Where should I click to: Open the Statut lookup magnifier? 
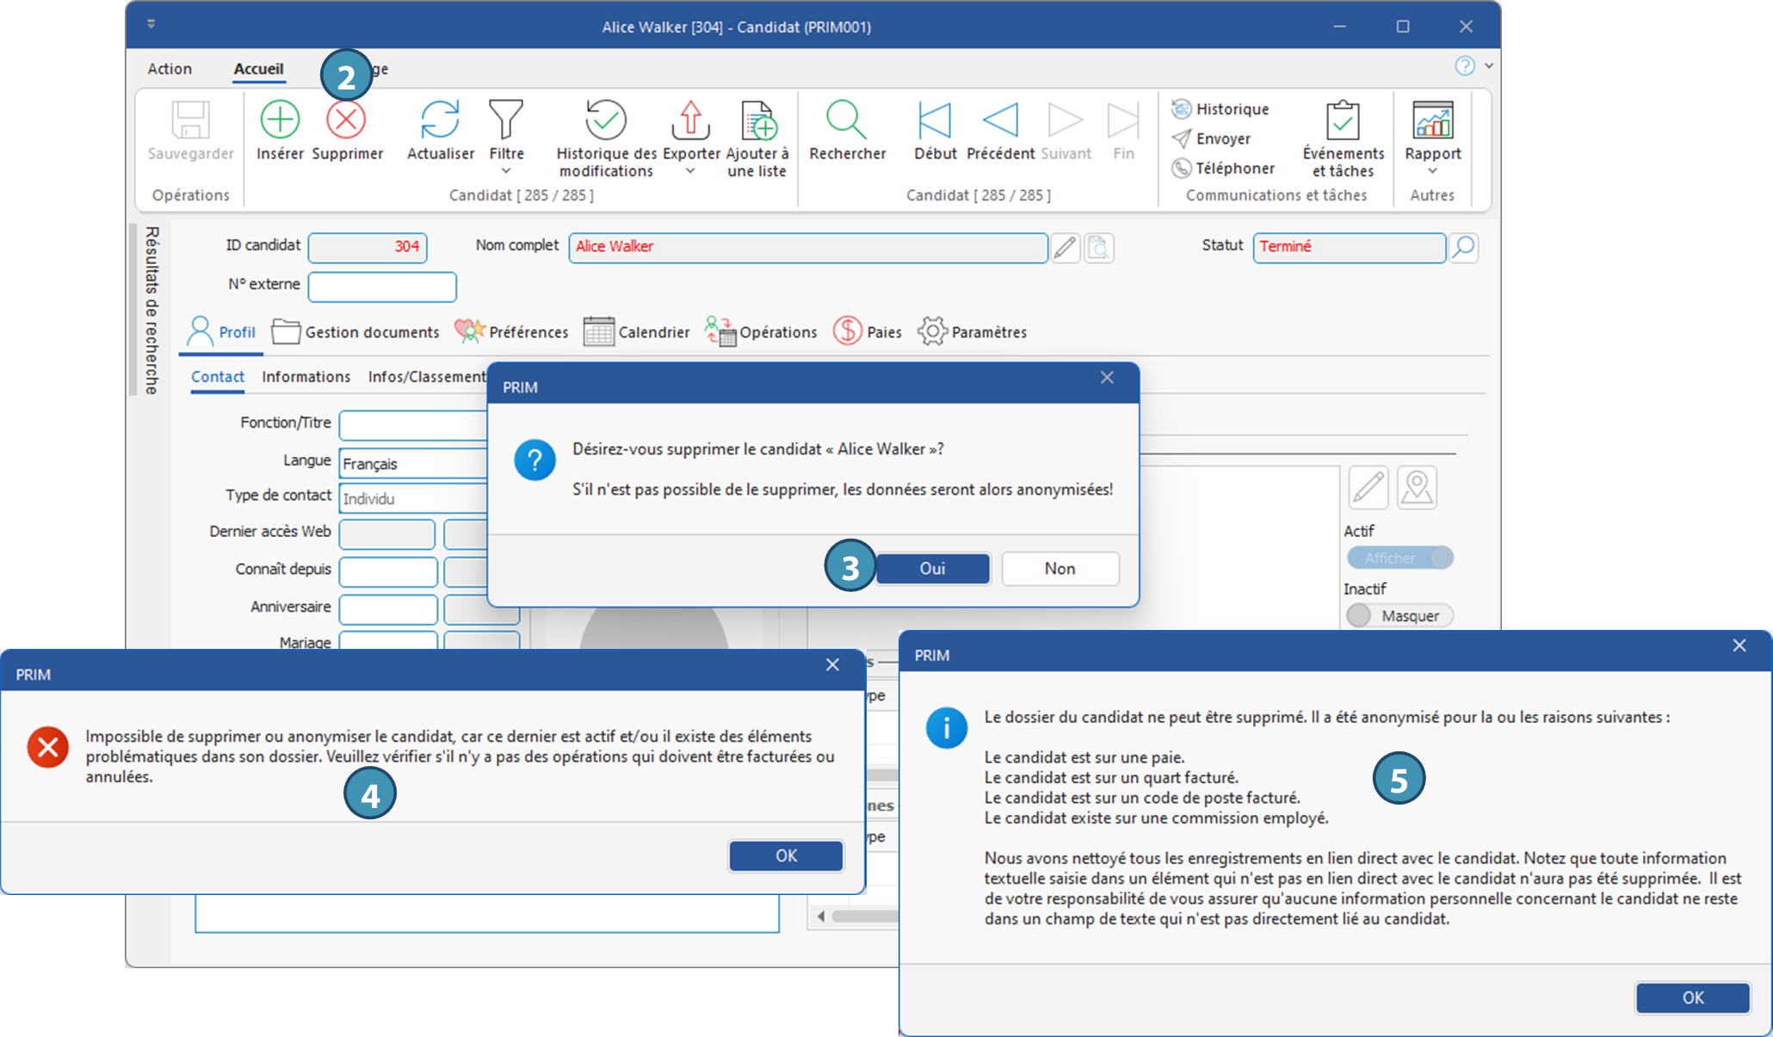[x=1463, y=248]
